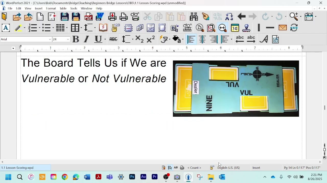Viewport: 327px width, 183px height.
Task: Open Photoshop from the taskbar
Action: click(x=132, y=177)
